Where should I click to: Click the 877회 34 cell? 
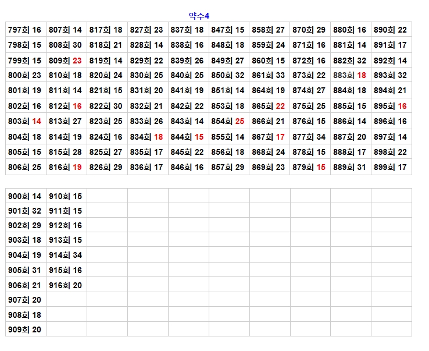[310, 137]
